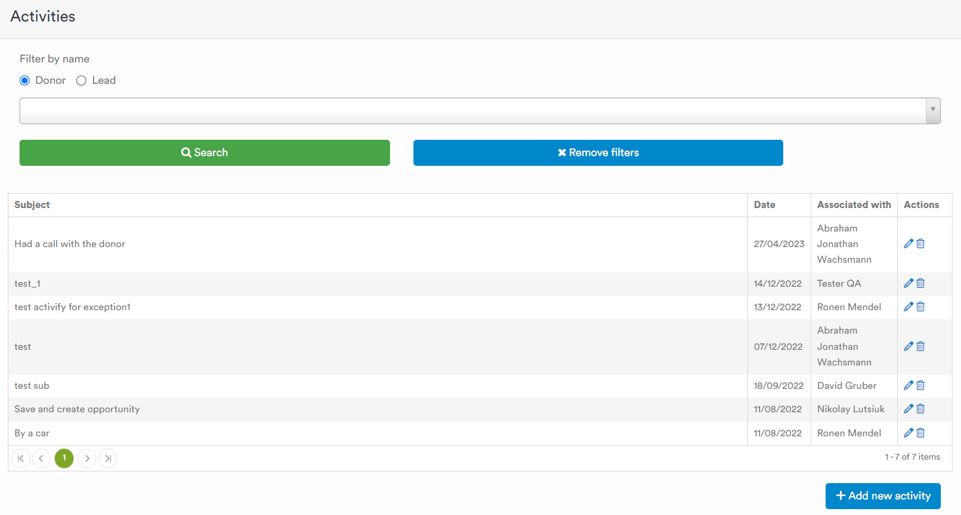Sort by Associated with column header
Viewport: 961px width, 515px height.
coord(854,205)
